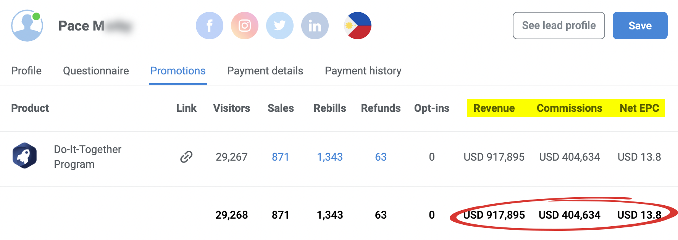The image size is (678, 240).
Task: Click the Do-It-Together Program rocket icon
Action: coord(25,156)
